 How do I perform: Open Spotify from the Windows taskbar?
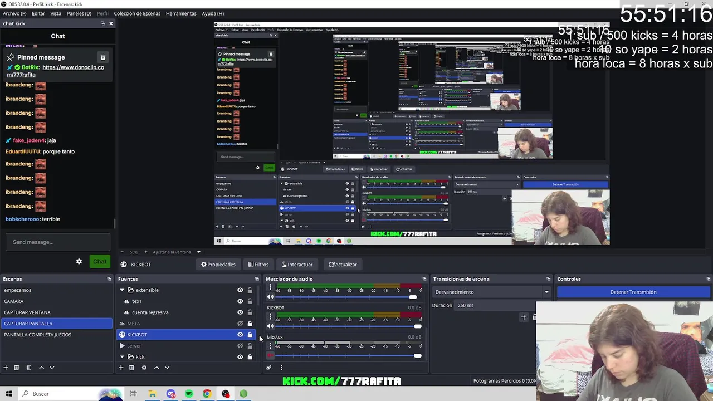pyautogui.click(x=189, y=394)
